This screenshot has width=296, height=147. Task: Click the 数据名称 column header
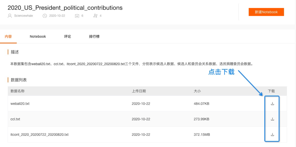tap(17, 91)
